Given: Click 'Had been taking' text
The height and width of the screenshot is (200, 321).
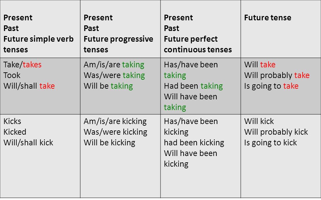Looking at the screenshot, I should pyautogui.click(x=193, y=86).
